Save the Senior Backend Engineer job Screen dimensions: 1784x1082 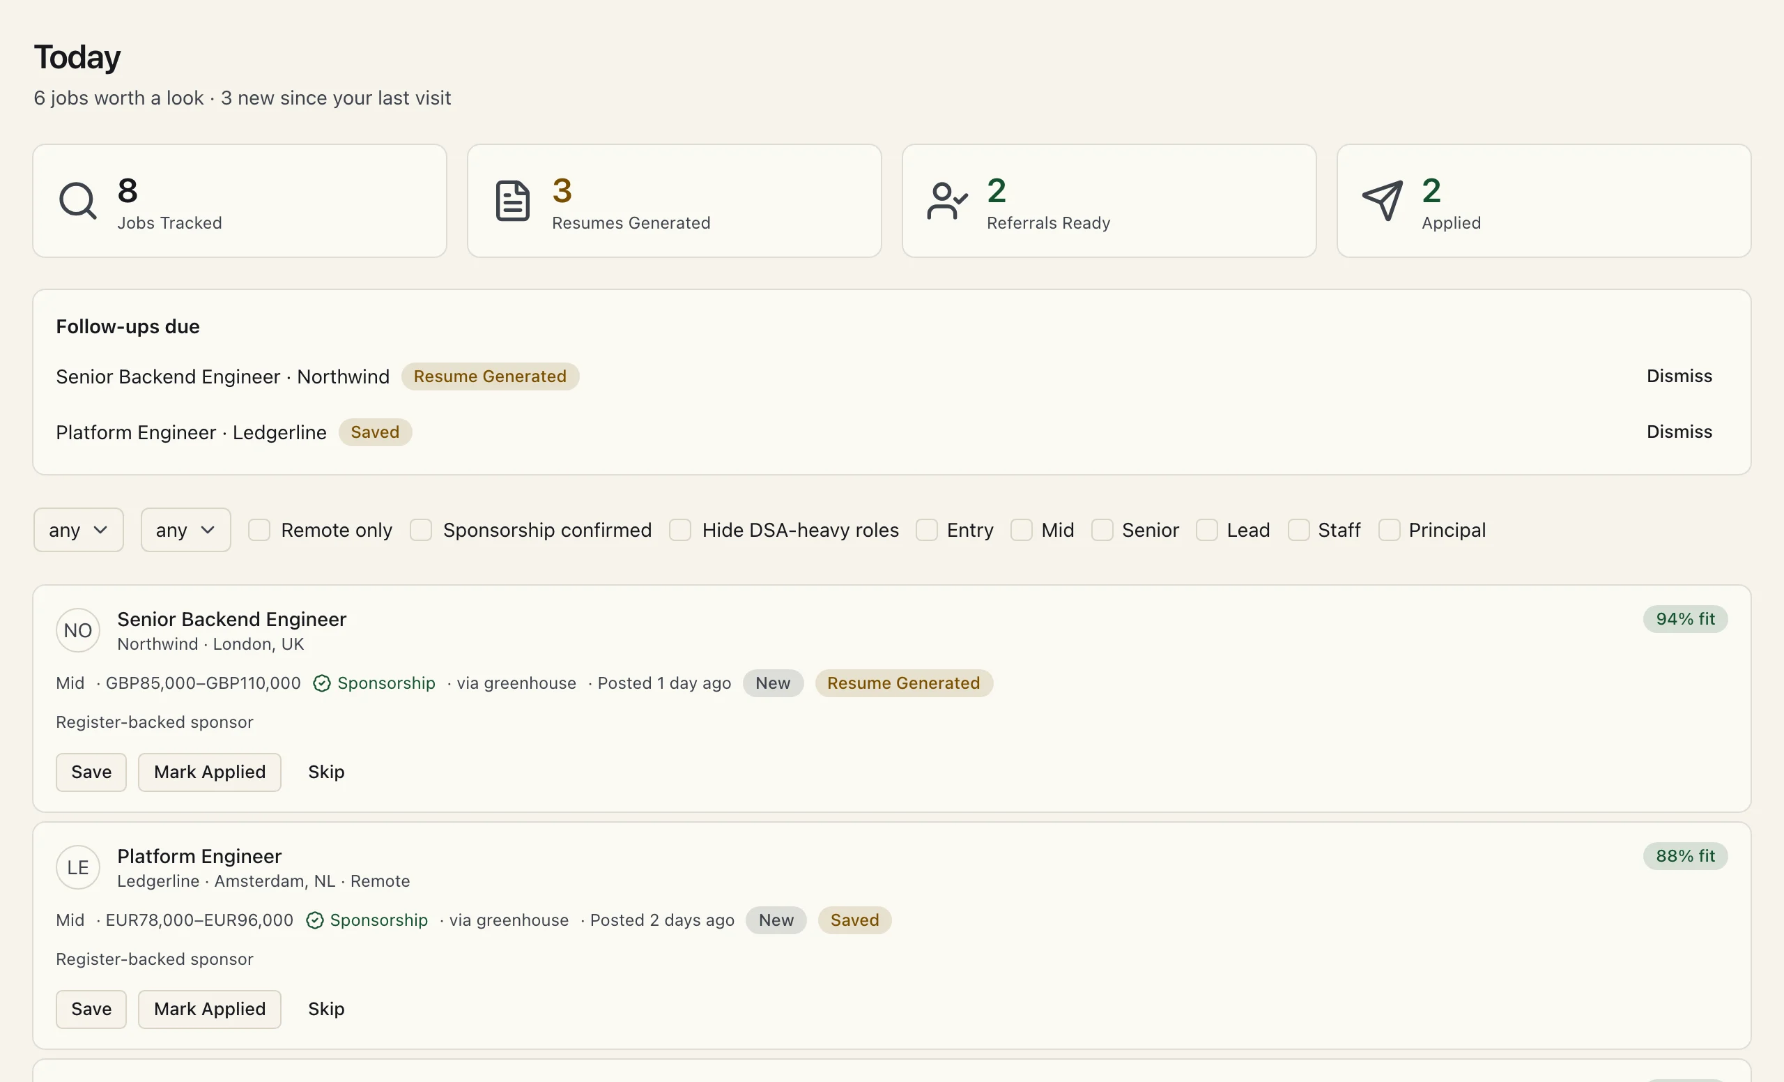pos(91,772)
